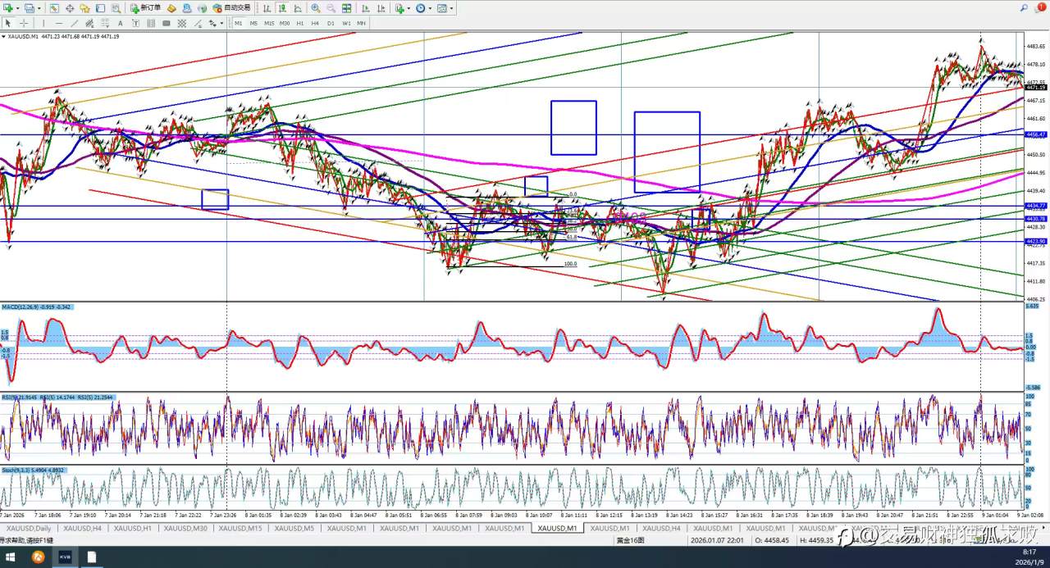
Task: Select the trendline drawing tool
Action: pyautogui.click(x=75, y=23)
